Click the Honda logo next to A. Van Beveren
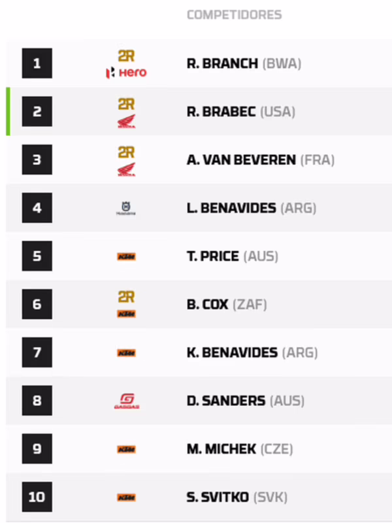The height and width of the screenshot is (523, 392). [126, 167]
